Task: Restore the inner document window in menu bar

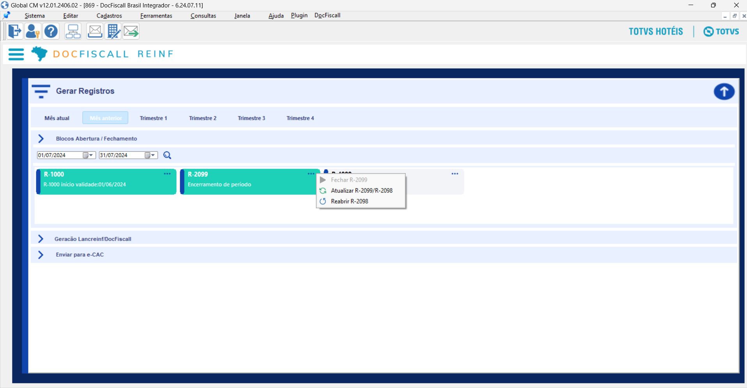Action: (x=735, y=16)
